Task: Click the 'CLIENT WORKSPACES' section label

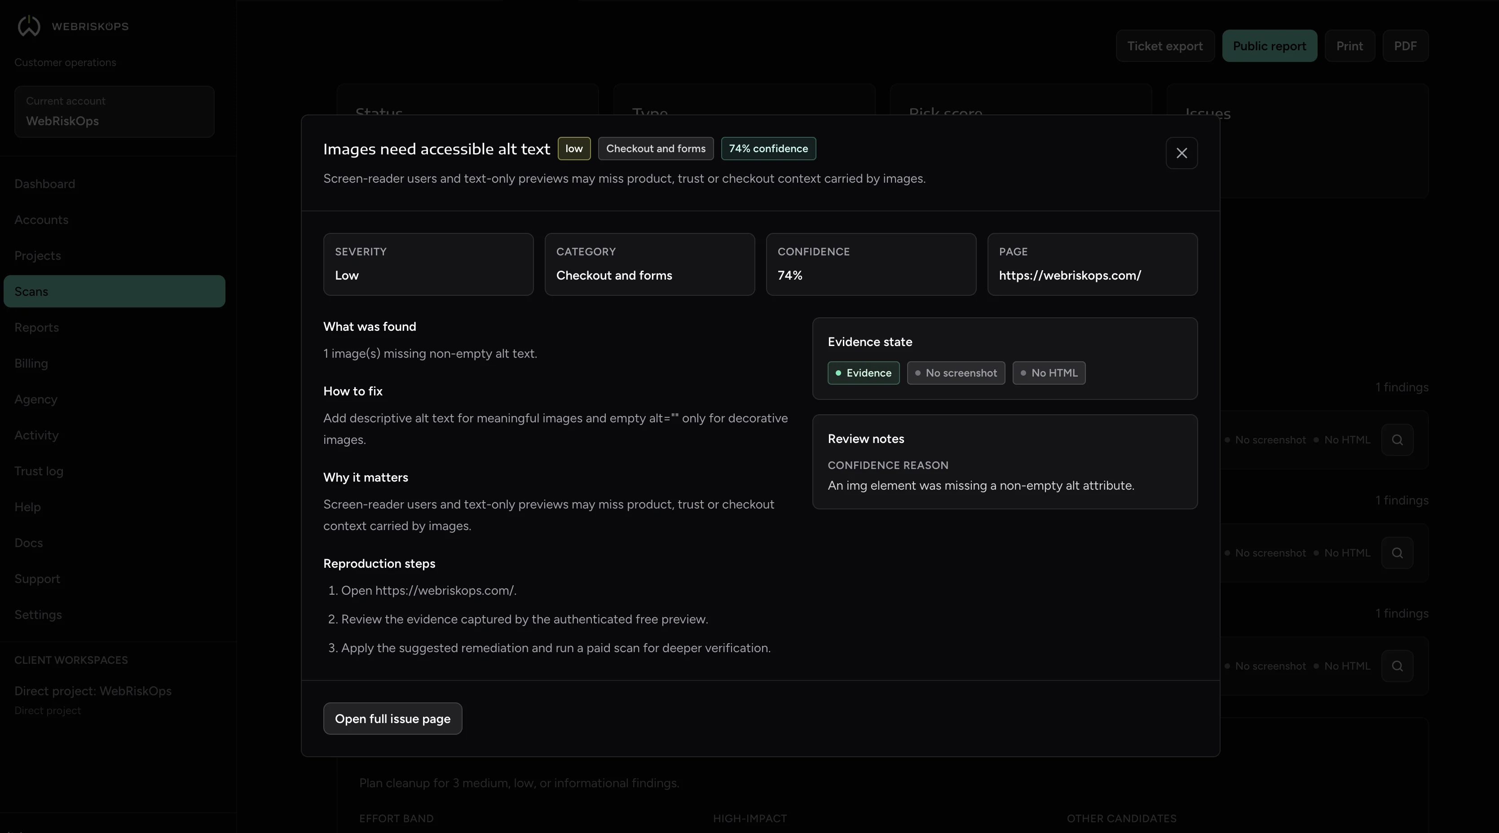Action: coord(71,660)
